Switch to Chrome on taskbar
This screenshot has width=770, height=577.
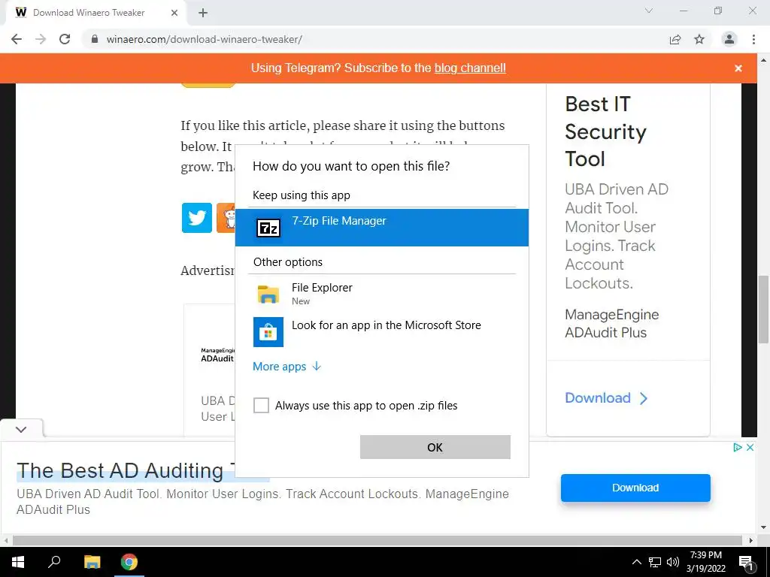[x=129, y=562]
